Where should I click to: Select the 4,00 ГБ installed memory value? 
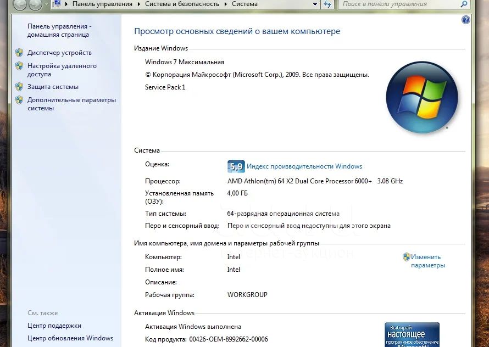pos(237,193)
